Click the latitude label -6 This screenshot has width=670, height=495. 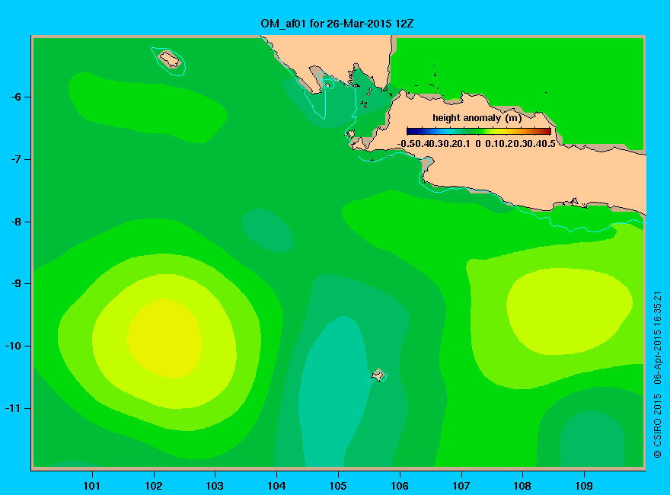pyautogui.click(x=16, y=97)
